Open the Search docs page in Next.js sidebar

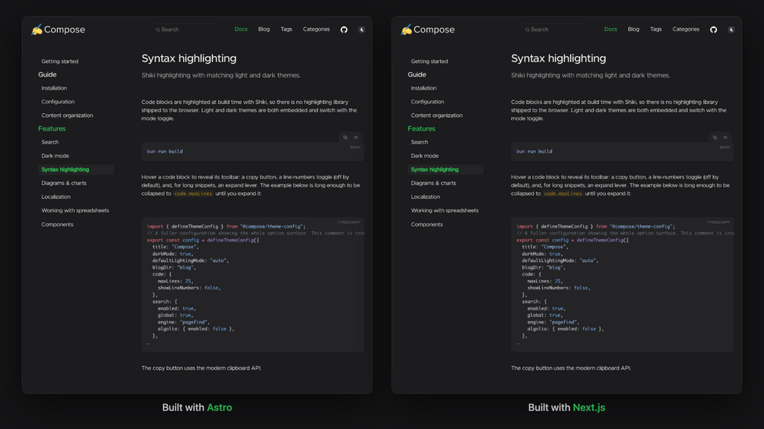click(x=420, y=142)
